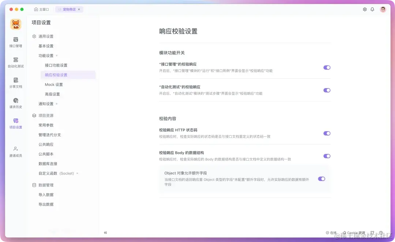Click the 在线 status indicator
395x242 pixels.
(x=331, y=232)
